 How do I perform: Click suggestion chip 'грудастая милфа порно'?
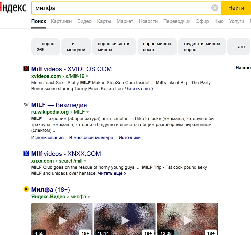[x=202, y=47]
